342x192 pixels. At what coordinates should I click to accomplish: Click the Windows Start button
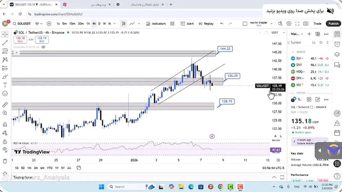[101, 187]
